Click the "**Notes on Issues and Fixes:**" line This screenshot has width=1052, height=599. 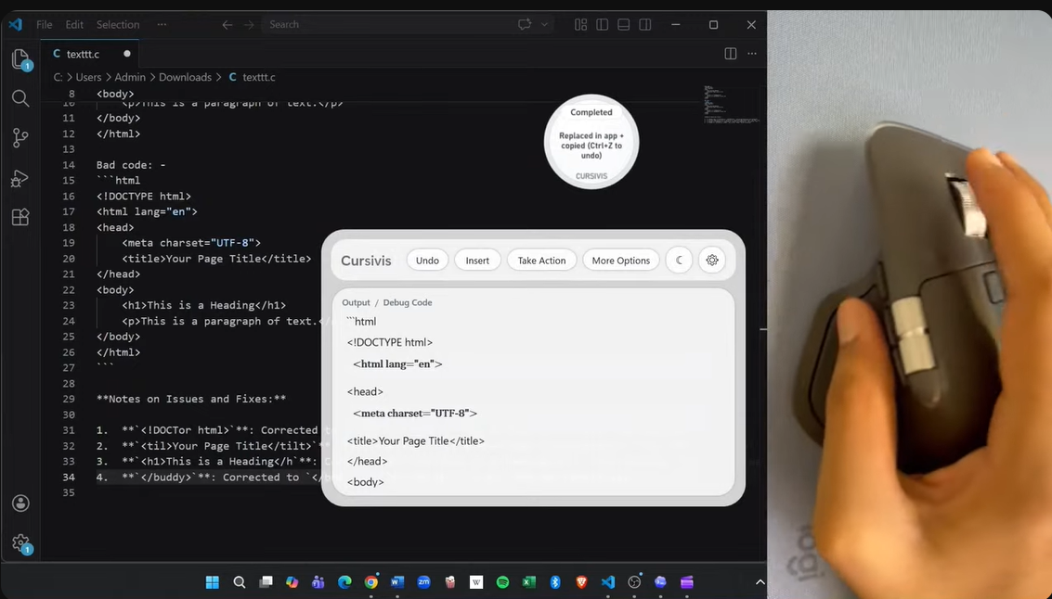[191, 399]
